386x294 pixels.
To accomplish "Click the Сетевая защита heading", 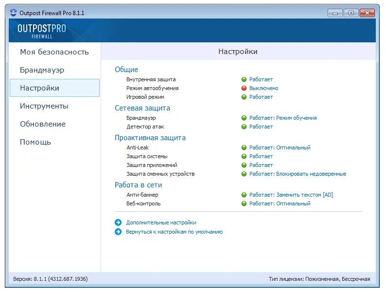I will point(142,108).
